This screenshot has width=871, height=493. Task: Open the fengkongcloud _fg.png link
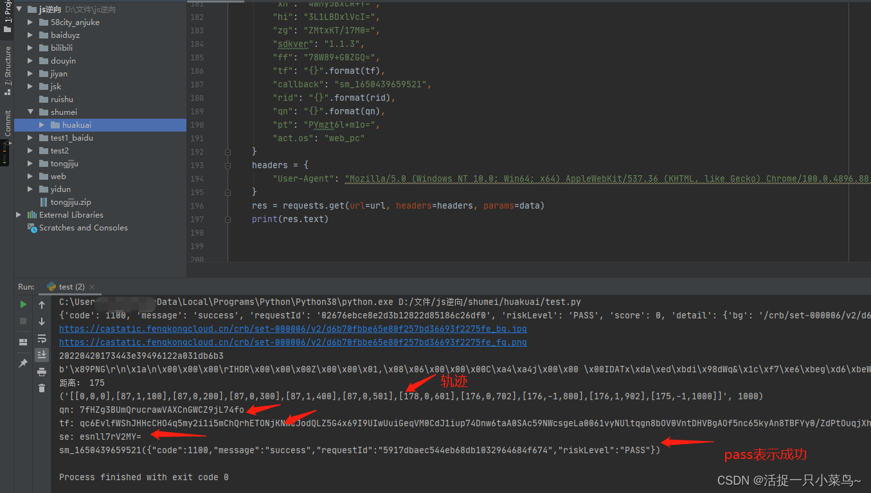pyautogui.click(x=292, y=342)
